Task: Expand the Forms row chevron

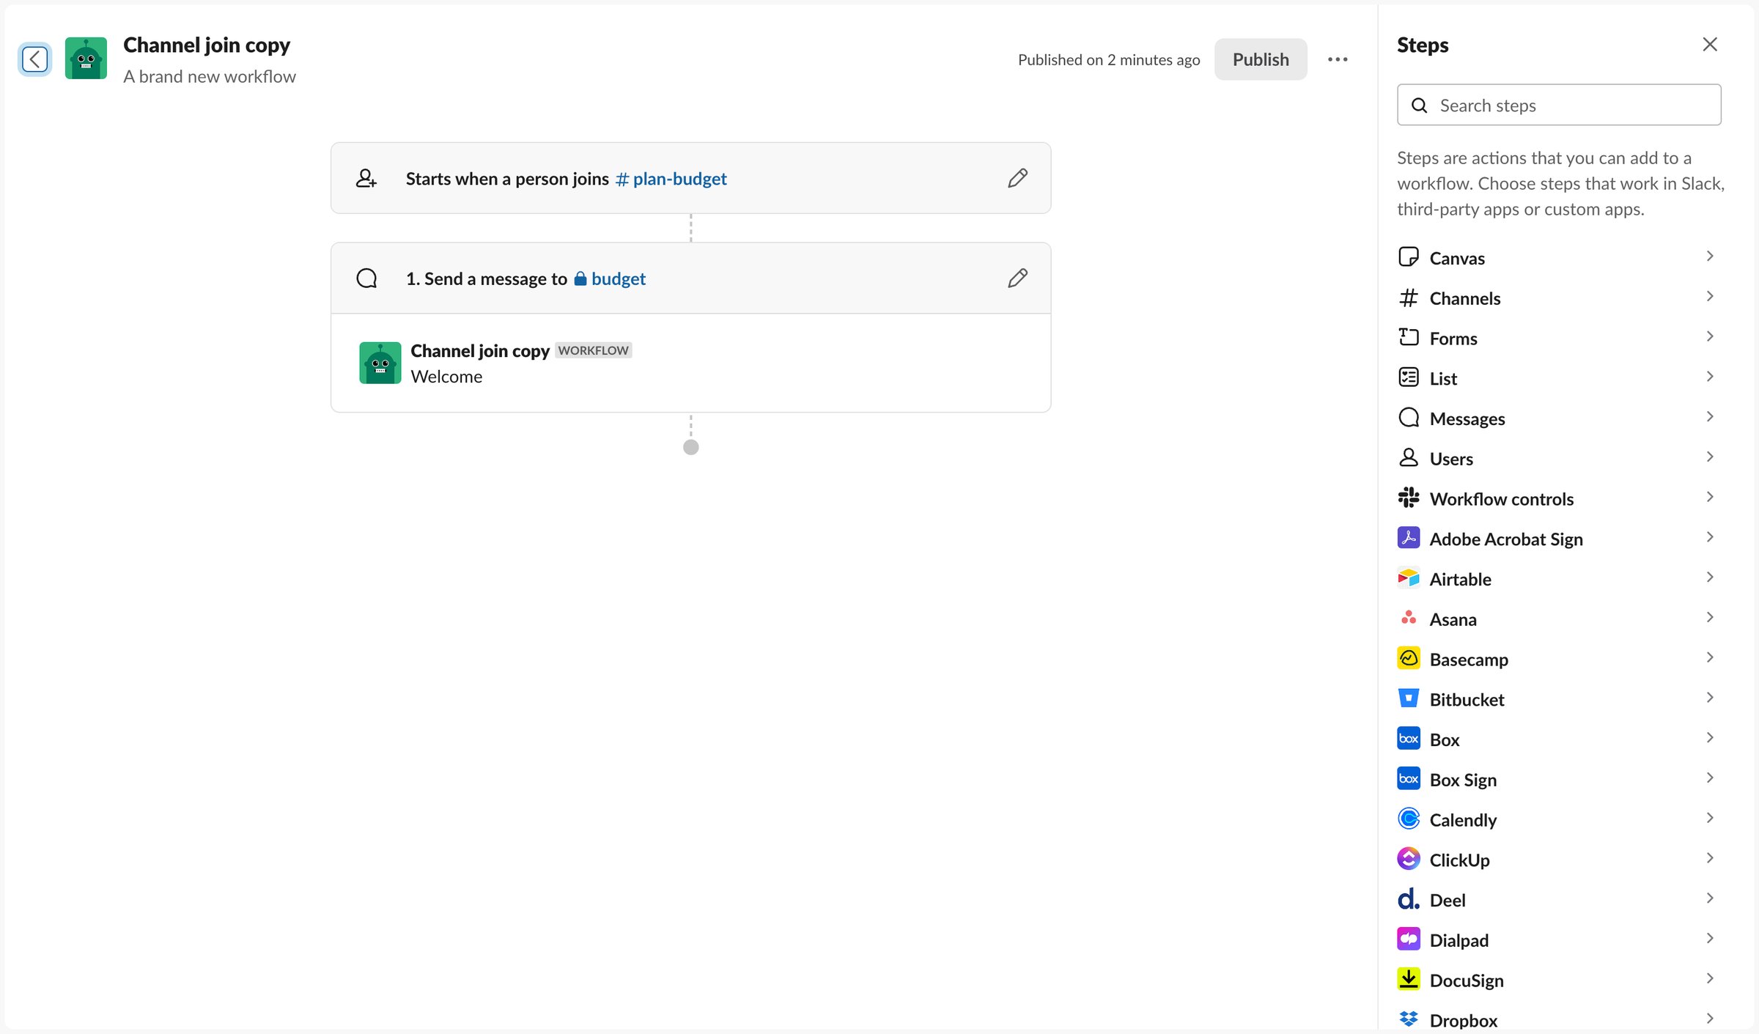Action: [1709, 336]
